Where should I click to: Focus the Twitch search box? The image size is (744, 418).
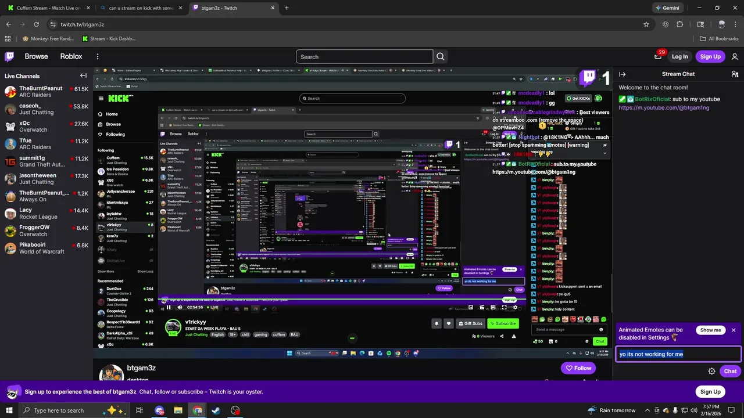click(364, 56)
